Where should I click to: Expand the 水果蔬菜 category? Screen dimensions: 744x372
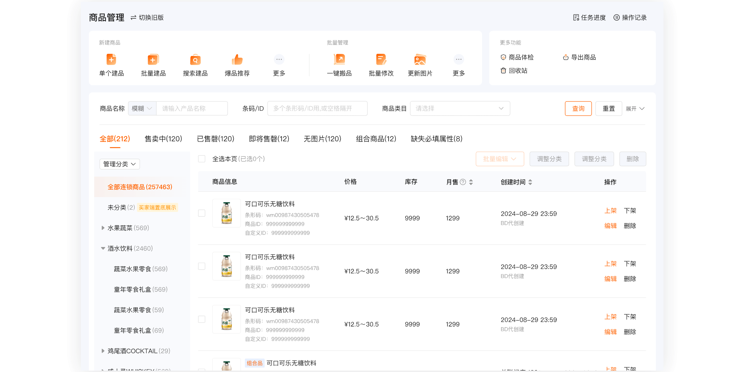tap(103, 228)
